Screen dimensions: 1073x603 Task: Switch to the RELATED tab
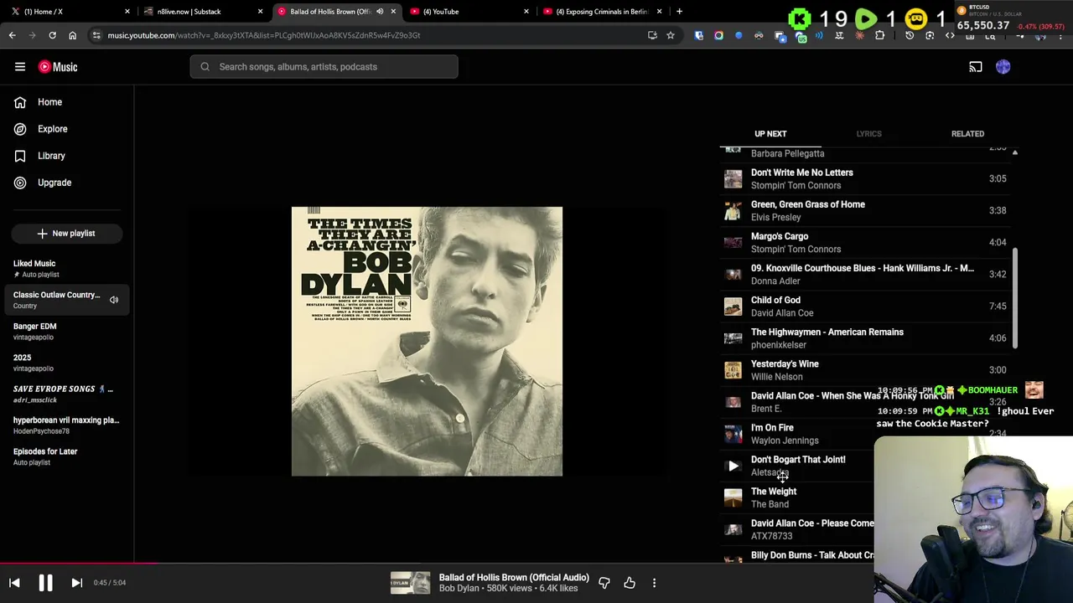click(x=967, y=134)
